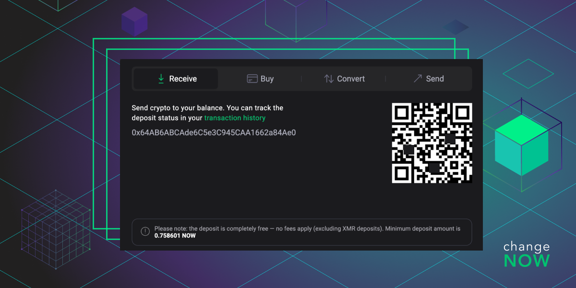Image resolution: width=576 pixels, height=288 pixels.
Task: Select the 0x64AB6 deposit wallet address
Action: pos(214,132)
